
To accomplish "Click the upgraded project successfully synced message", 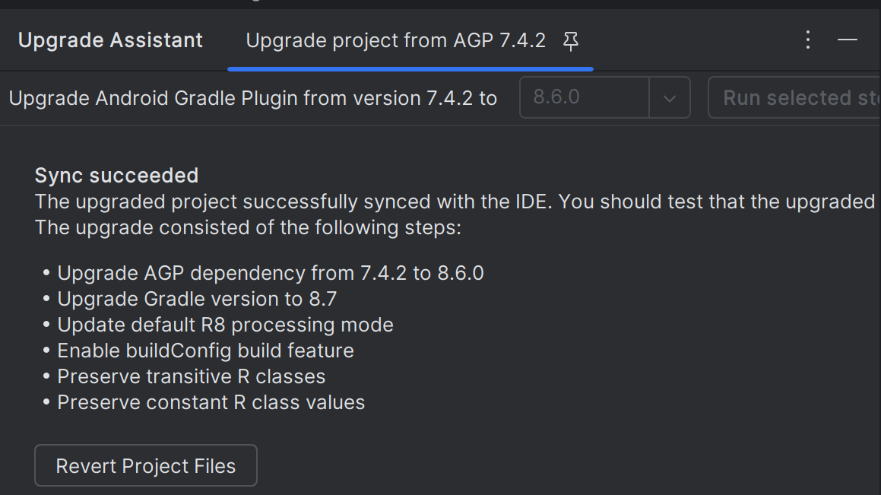I will coord(455,201).
